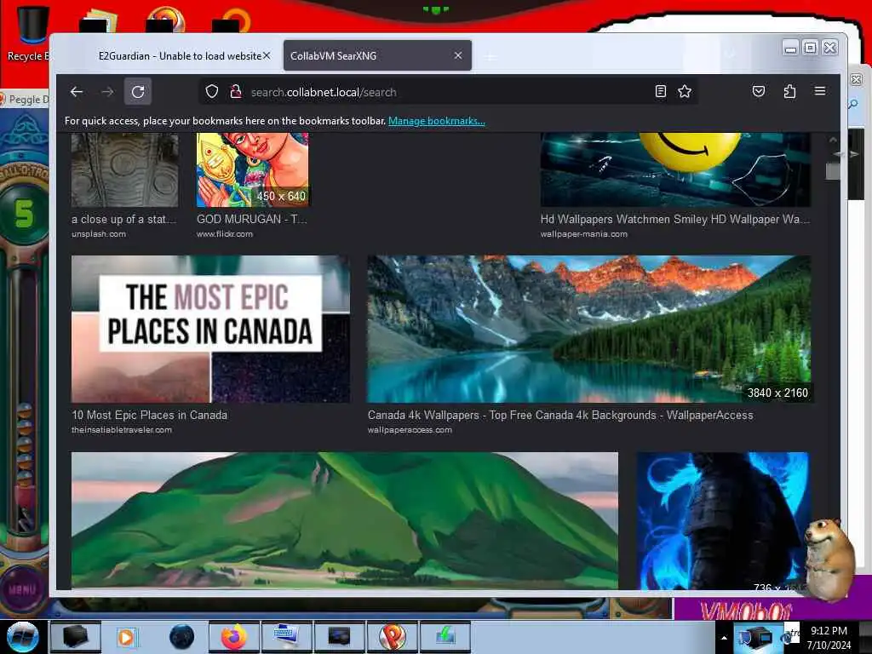The image size is (872, 654).
Task: Open the Canada 4k mountain lake image
Action: point(589,329)
